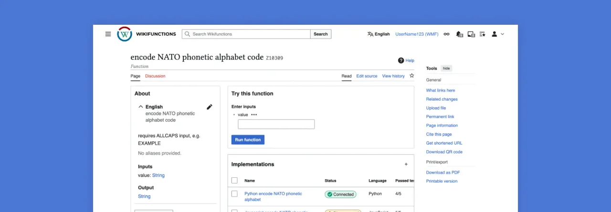Open the appearance glasses icon

(447, 34)
